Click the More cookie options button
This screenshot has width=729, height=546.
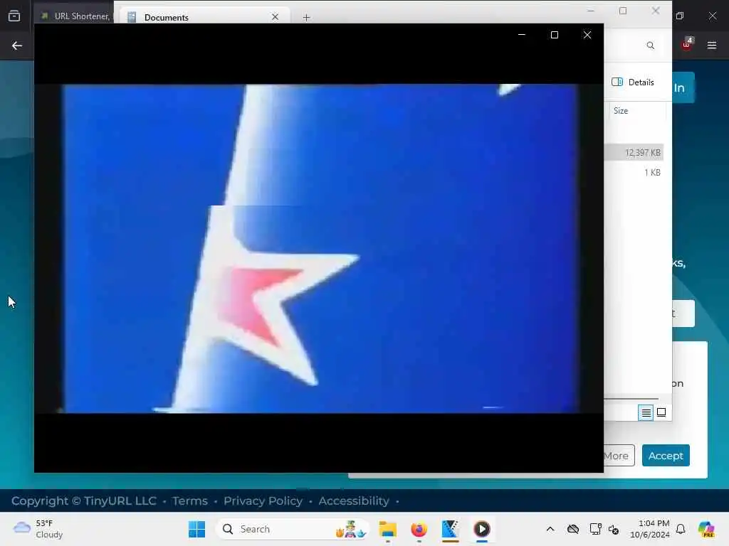tap(619, 456)
